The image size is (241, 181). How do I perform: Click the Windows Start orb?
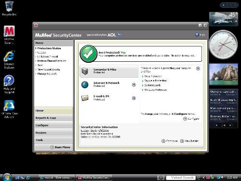7,177
